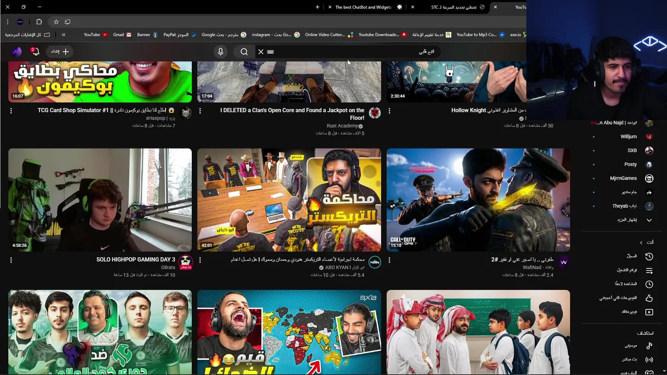Play the محاكمة التريكستر video thumbnail

coord(289,200)
